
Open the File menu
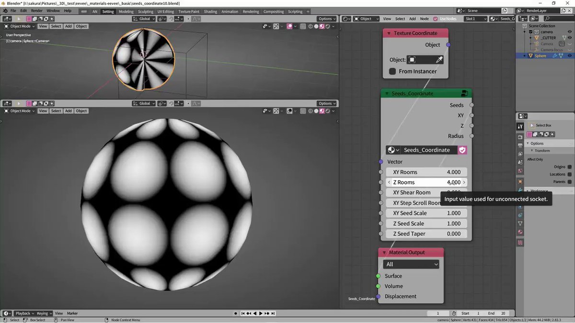tap(12, 11)
